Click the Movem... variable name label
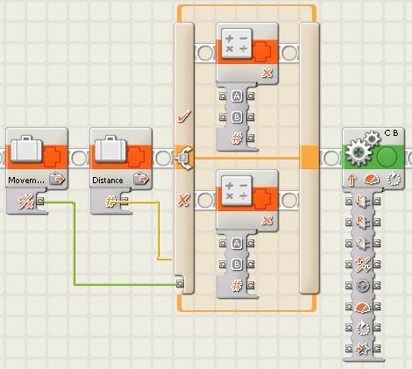Screen dimensions: 412x369 tap(26, 181)
